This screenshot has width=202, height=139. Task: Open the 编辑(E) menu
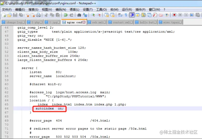coord(20,9)
